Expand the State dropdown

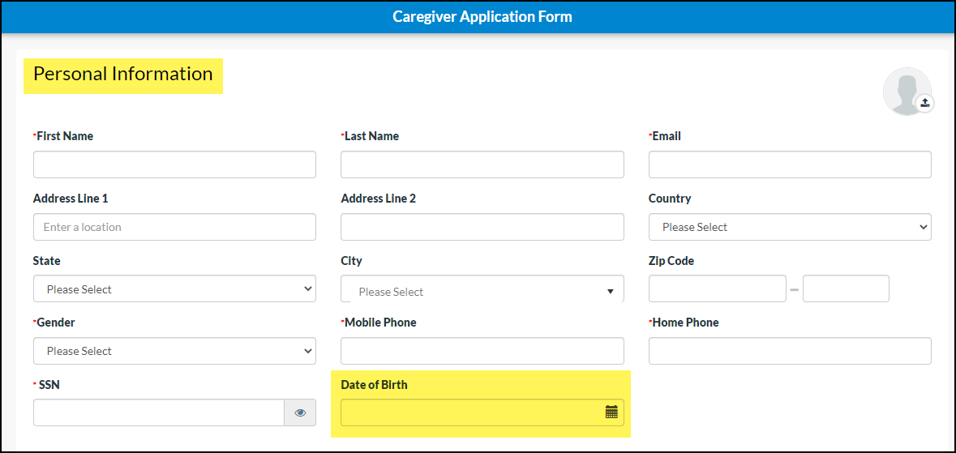(x=174, y=289)
